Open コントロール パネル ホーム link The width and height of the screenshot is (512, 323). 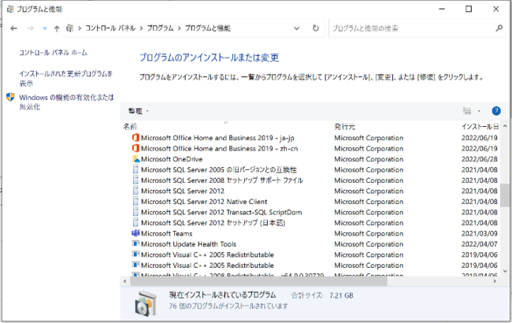(53, 53)
